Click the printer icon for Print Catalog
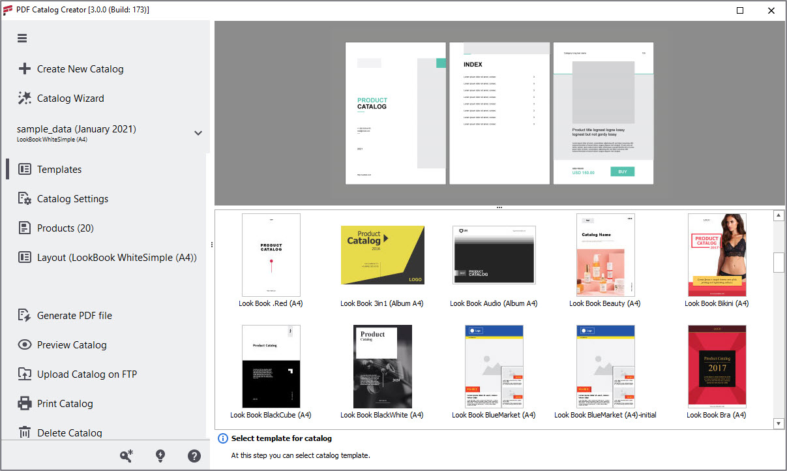Screen dimensions: 787x471 point(25,403)
